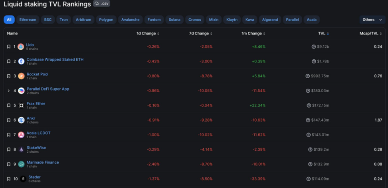This screenshot has height=188, width=388.
Task: Click the Lido protocol logo
Action: coord(21,47)
